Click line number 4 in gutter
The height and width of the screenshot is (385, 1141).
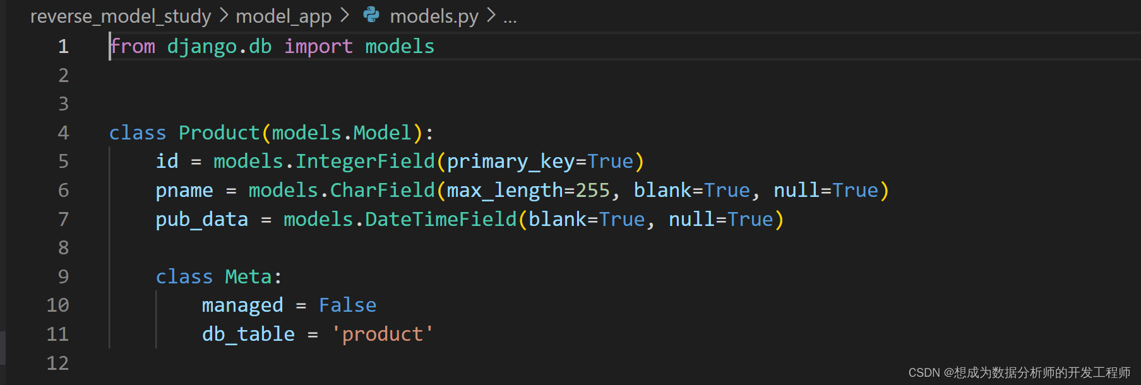pos(63,133)
